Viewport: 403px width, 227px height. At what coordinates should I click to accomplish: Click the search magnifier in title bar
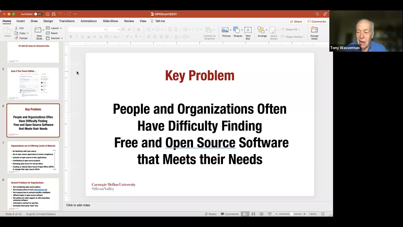click(x=317, y=14)
